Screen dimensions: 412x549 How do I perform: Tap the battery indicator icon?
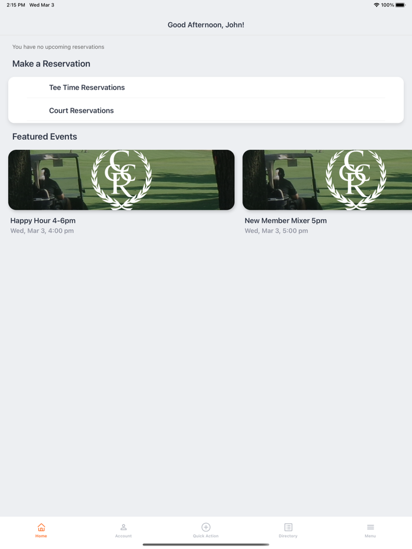[400, 5]
